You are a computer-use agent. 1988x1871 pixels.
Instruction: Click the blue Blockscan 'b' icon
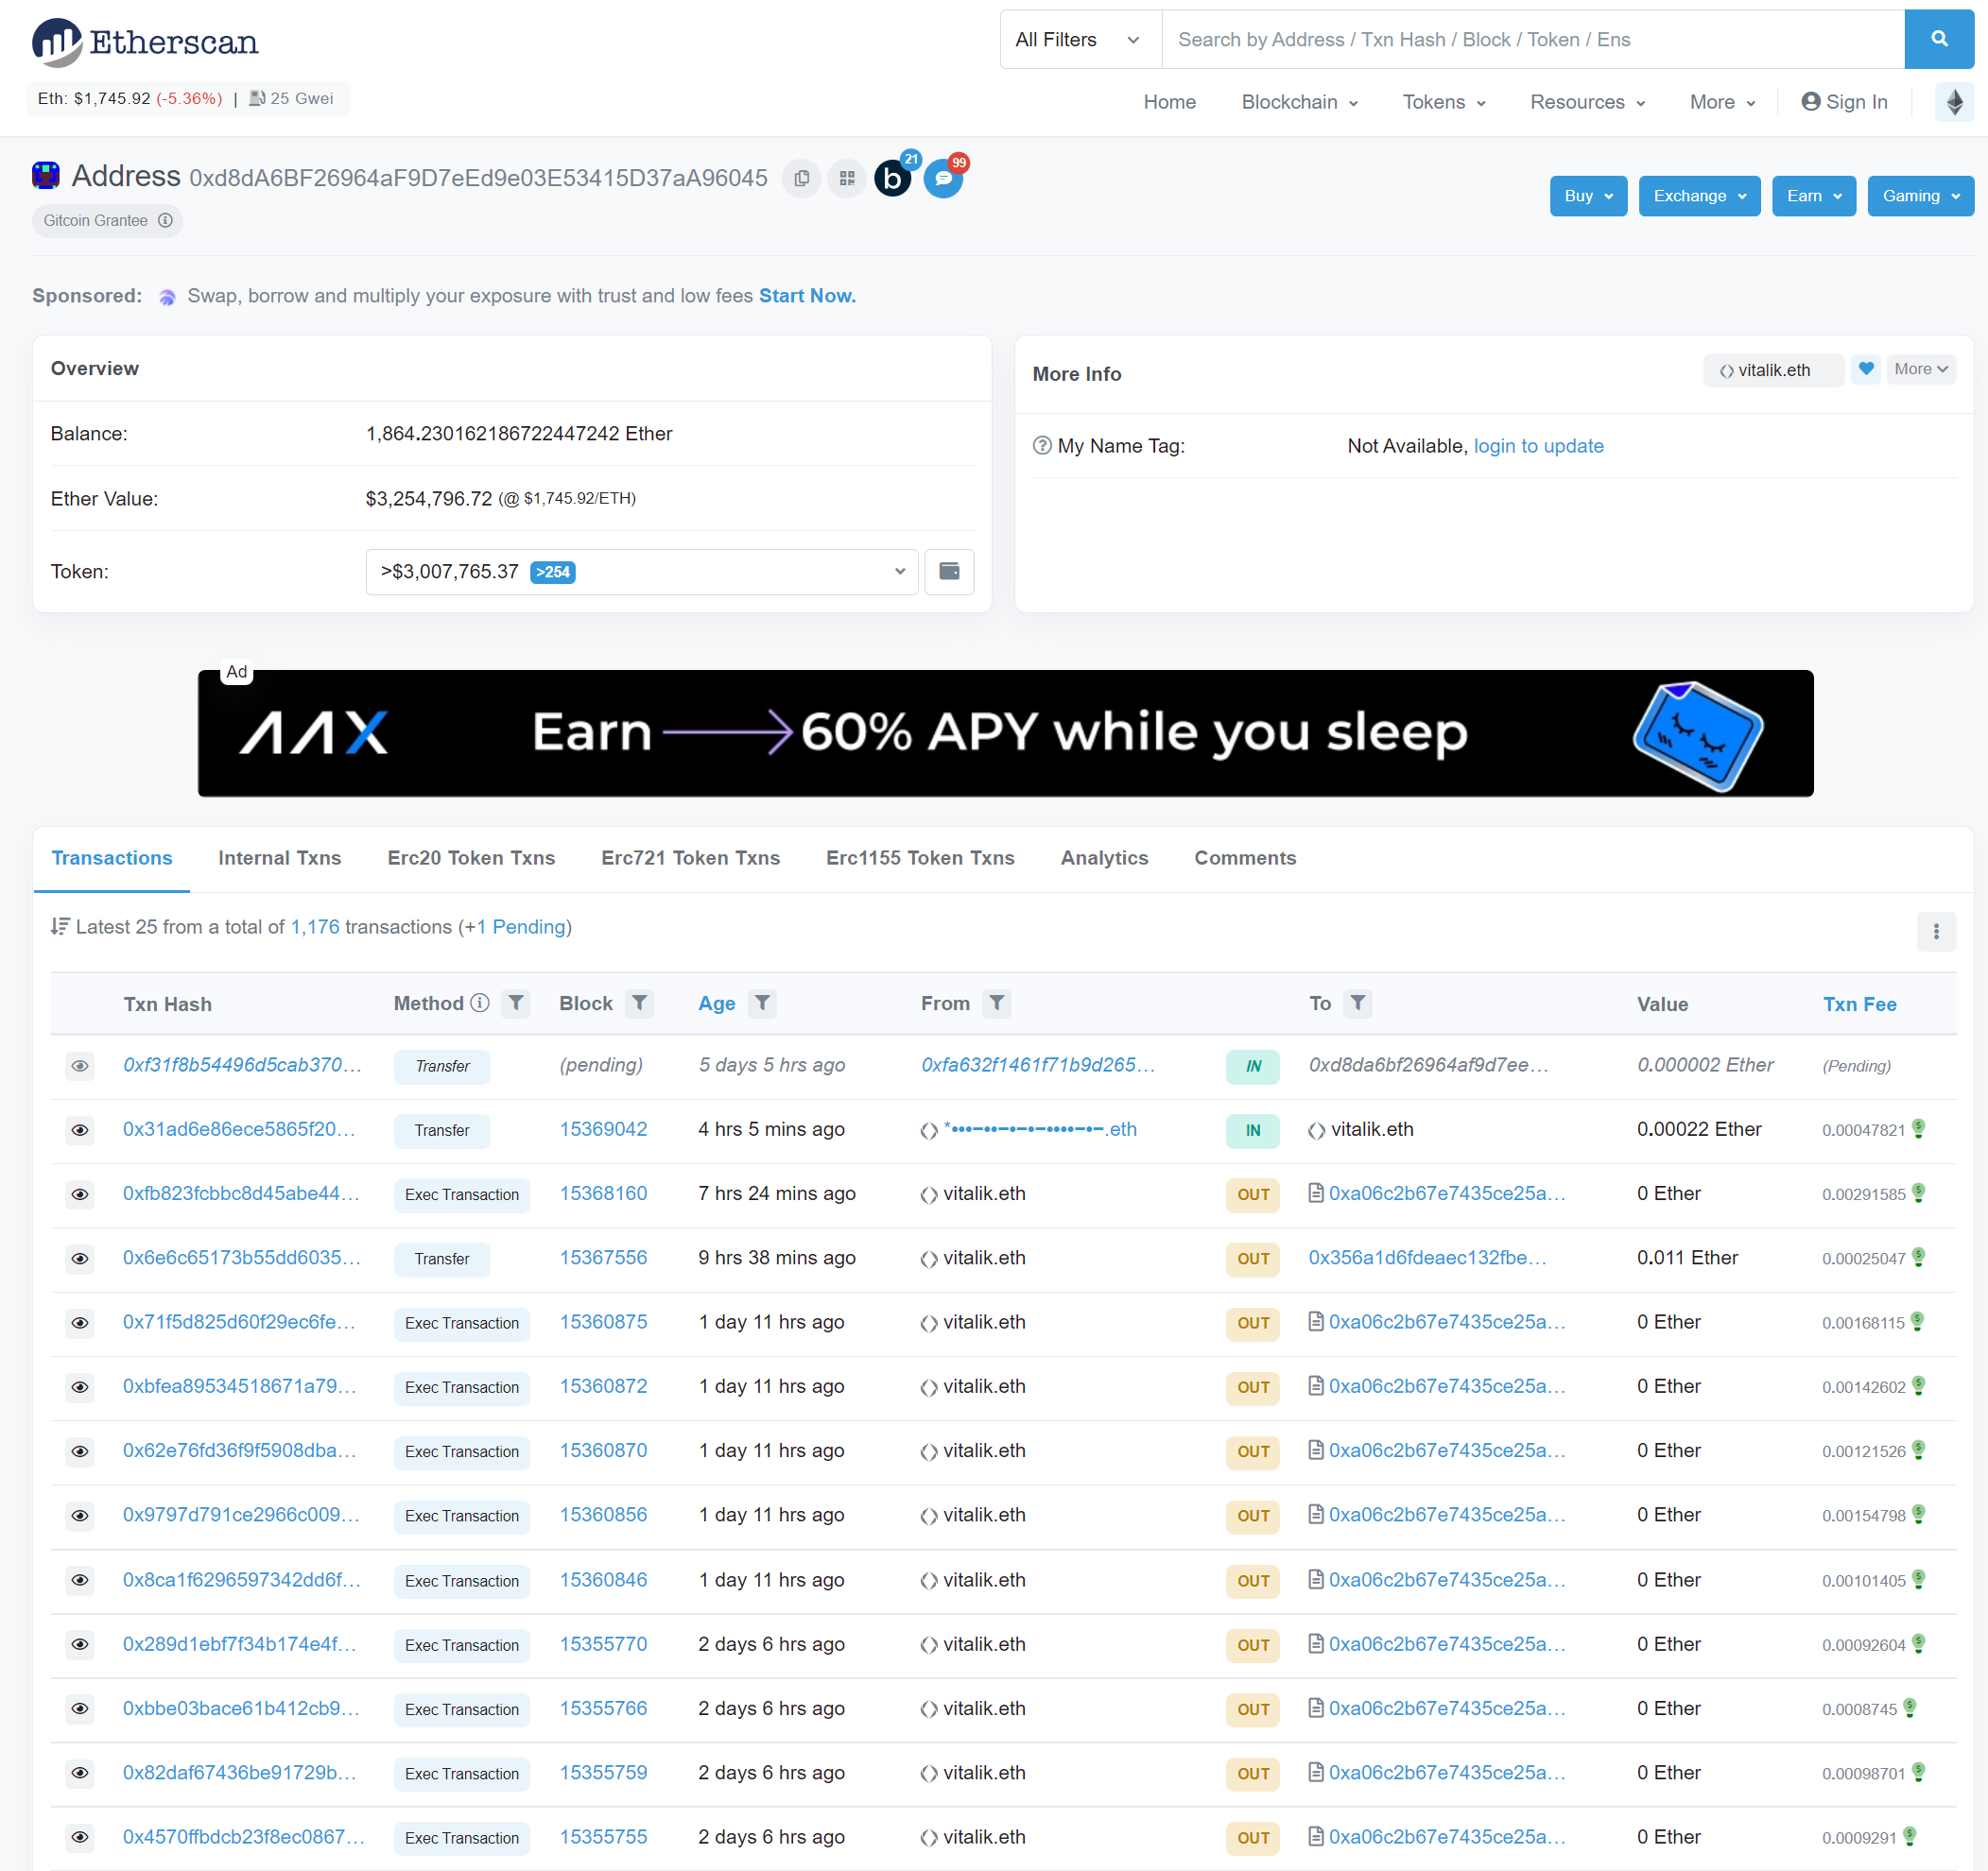(893, 178)
